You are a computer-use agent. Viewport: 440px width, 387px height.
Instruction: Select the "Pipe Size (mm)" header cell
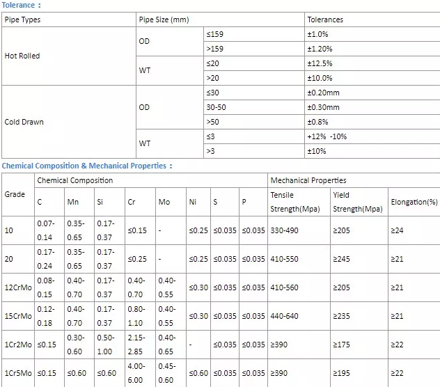[164, 19]
